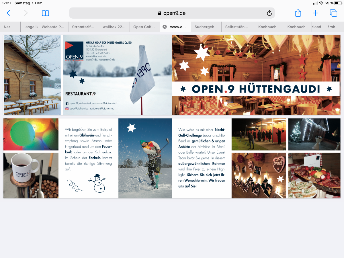Switch to the Webasto P... tab
Viewport: 344px width, 258px height.
[x=53, y=27]
